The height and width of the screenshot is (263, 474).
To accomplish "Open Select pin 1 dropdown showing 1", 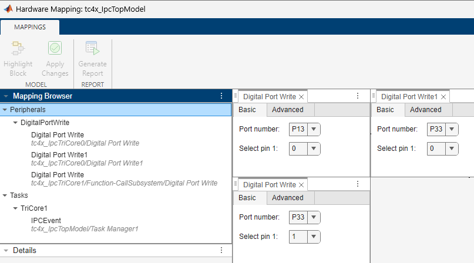I will pos(314,237).
